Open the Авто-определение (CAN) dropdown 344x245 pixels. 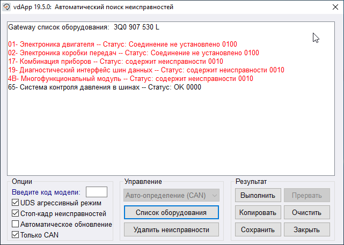(x=171, y=196)
